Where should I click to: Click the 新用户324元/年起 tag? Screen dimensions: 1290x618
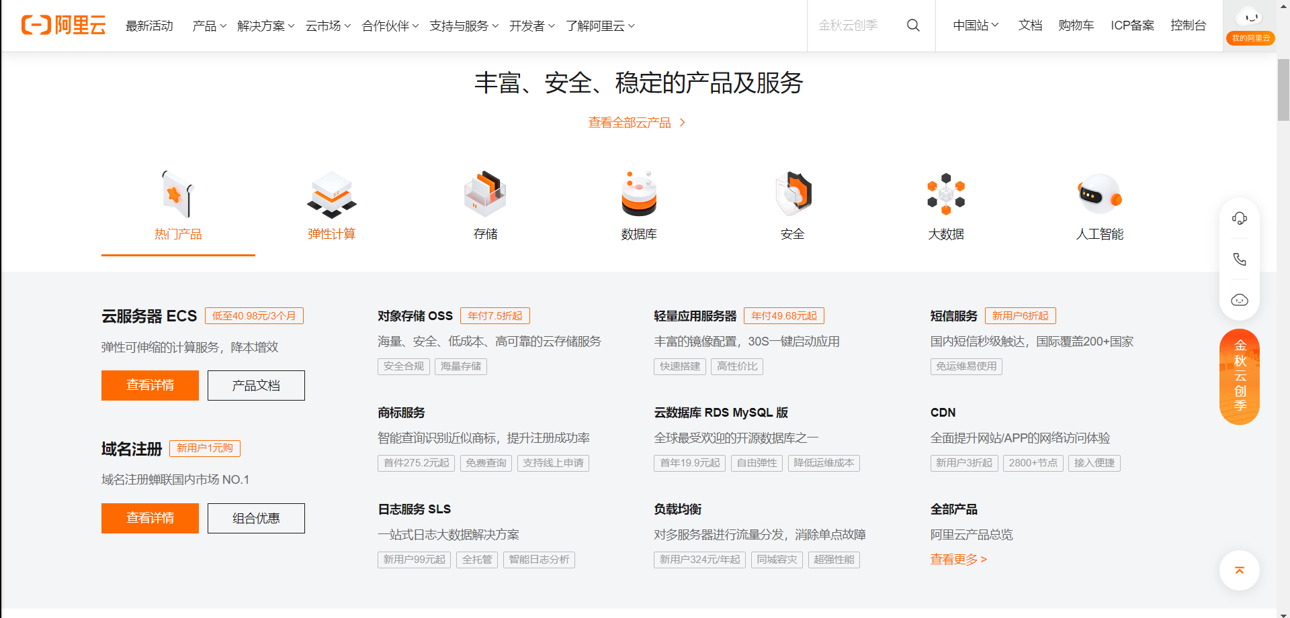700,560
